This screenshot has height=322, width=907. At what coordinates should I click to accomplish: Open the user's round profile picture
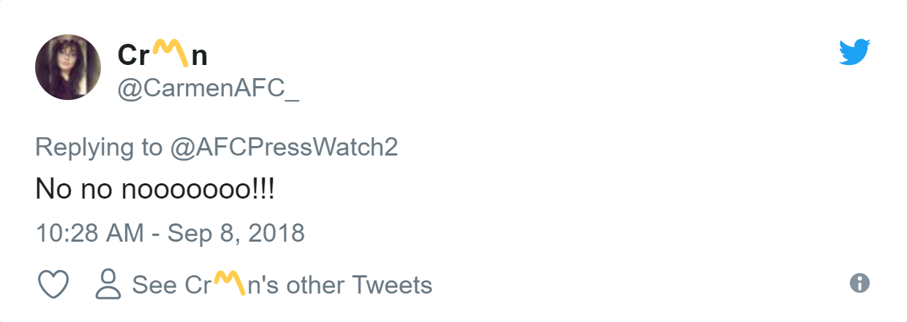68,67
